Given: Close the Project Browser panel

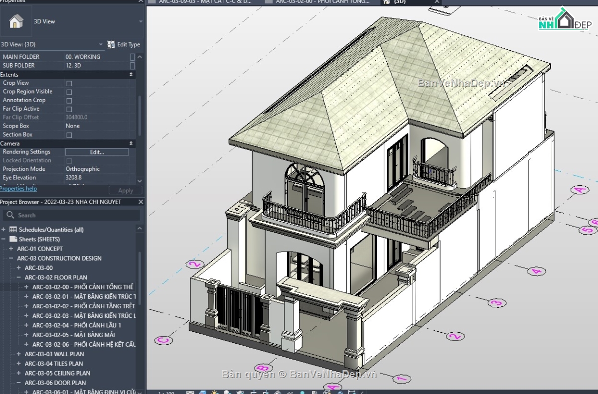Looking at the screenshot, I should pos(141,202).
